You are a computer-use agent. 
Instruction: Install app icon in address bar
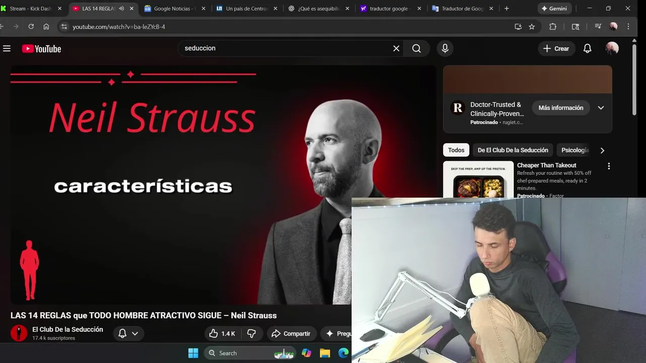[x=518, y=27]
